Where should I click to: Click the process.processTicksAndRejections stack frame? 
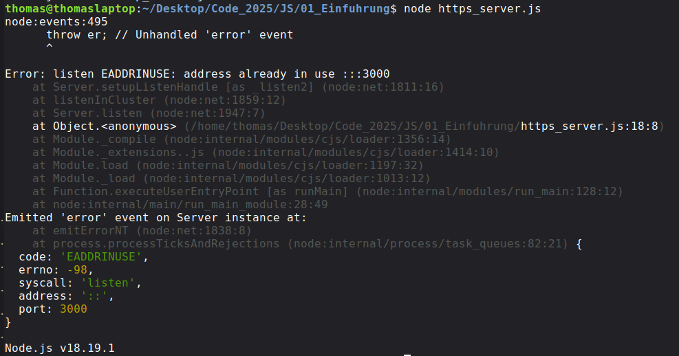pyautogui.click(x=166, y=244)
